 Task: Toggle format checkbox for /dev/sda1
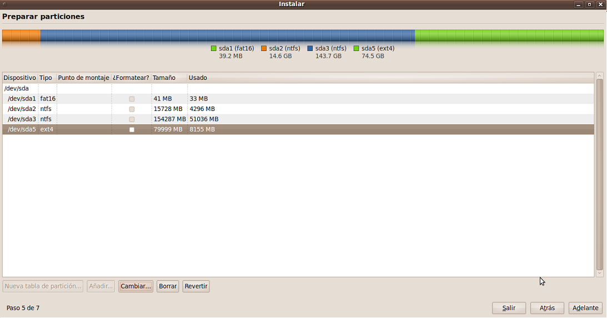[132, 99]
